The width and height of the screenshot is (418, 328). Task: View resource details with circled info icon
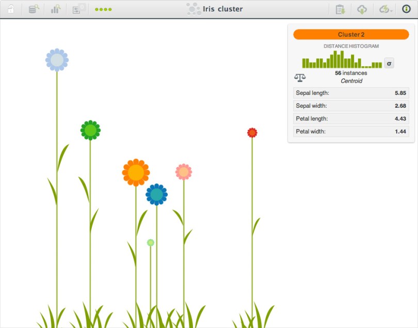[406, 9]
